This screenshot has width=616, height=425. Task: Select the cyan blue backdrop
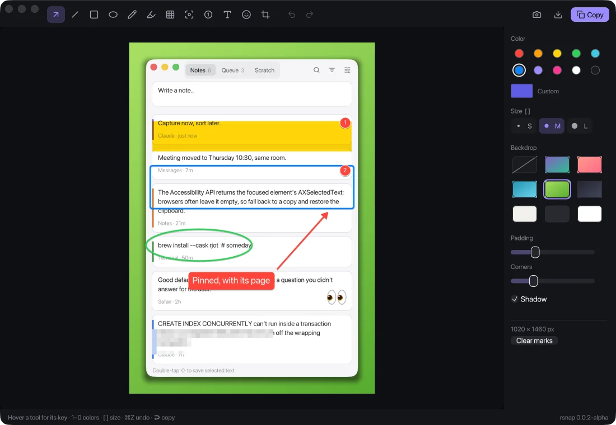[x=525, y=190]
